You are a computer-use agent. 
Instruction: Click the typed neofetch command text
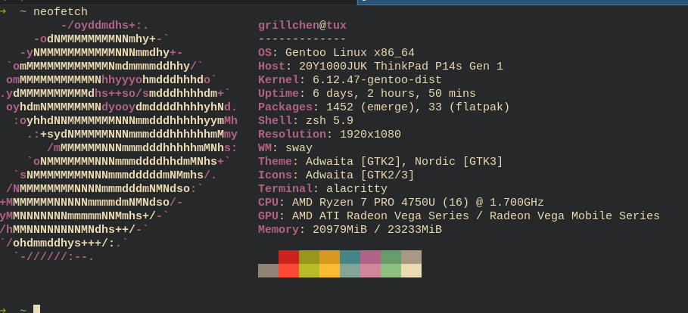pyautogui.click(x=61, y=11)
